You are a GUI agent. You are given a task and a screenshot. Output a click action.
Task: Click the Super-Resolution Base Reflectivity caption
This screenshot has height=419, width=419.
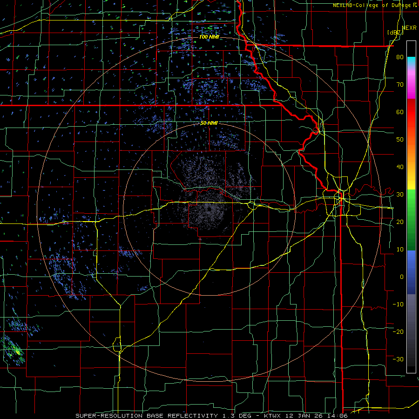pos(212,416)
